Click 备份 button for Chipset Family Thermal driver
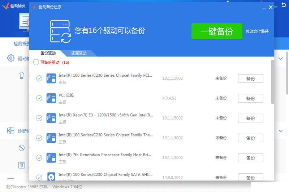The width and height of the screenshot is (289, 192). tap(250, 138)
